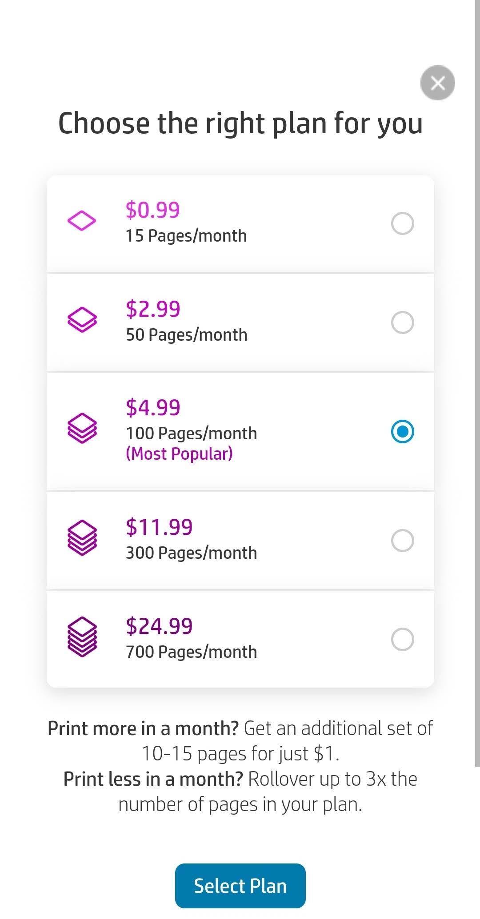Click the two-layer stack icon for $2.99 plan

point(82,320)
